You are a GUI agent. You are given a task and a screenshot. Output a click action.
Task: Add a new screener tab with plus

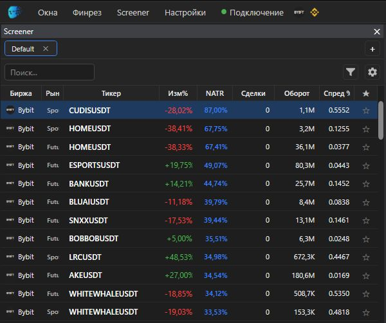pos(372,49)
